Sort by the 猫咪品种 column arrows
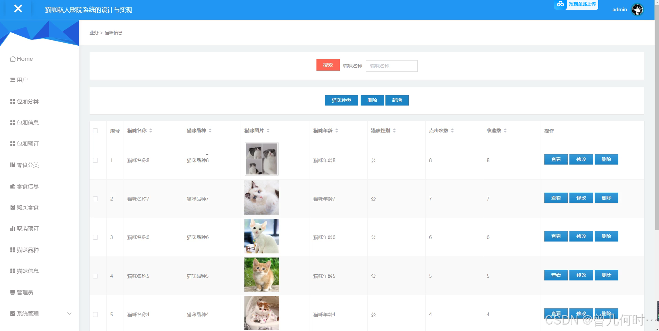 tap(210, 130)
